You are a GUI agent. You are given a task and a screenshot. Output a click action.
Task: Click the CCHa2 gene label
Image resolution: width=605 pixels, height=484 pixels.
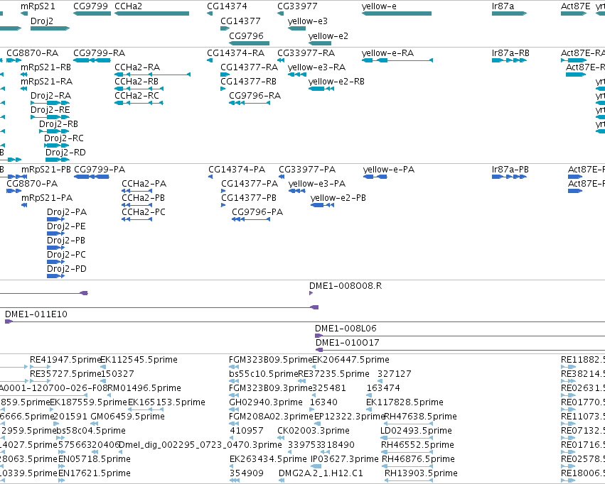[x=128, y=6]
